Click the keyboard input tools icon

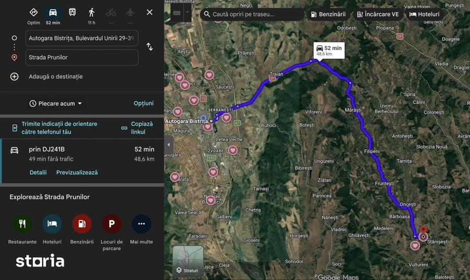[177, 13]
